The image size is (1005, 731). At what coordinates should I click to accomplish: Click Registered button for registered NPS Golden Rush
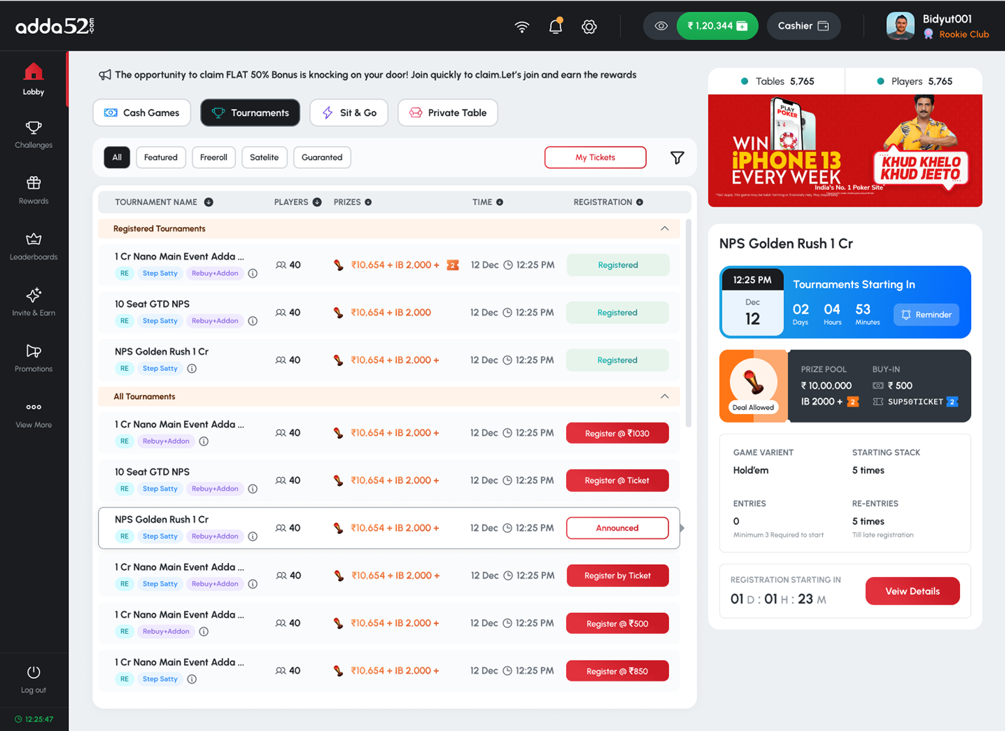coord(618,360)
